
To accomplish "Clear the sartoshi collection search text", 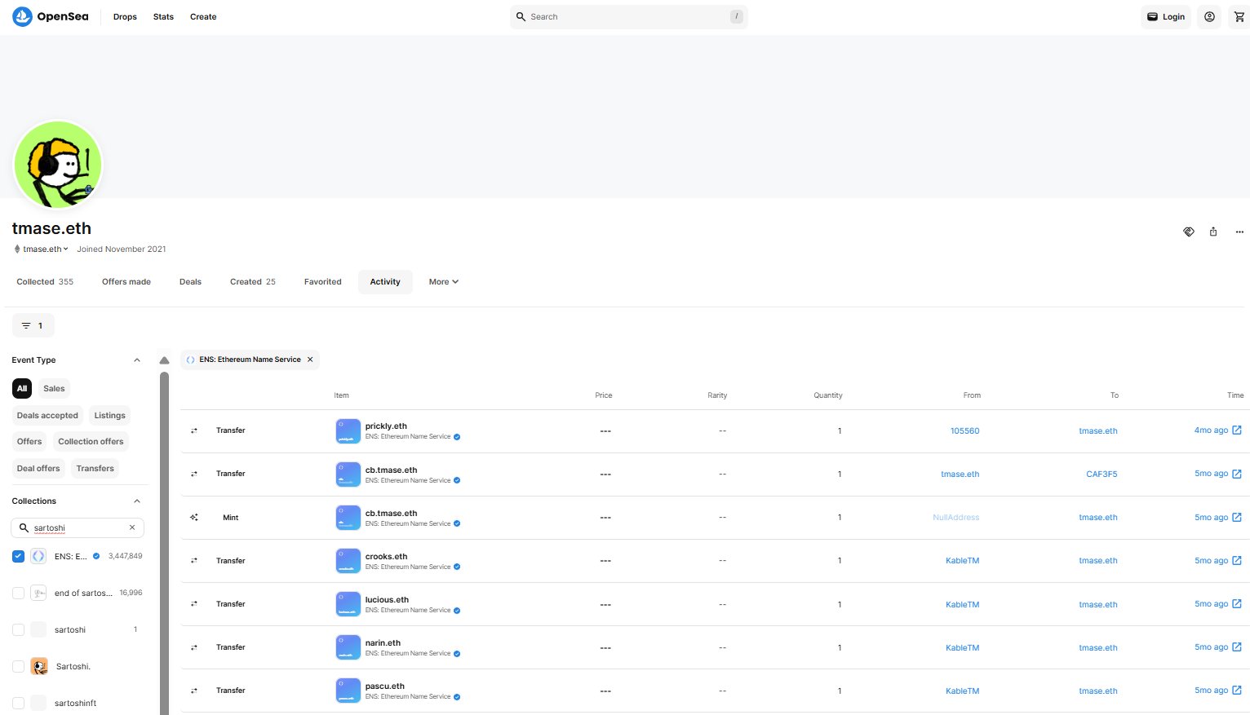I will (x=132, y=527).
